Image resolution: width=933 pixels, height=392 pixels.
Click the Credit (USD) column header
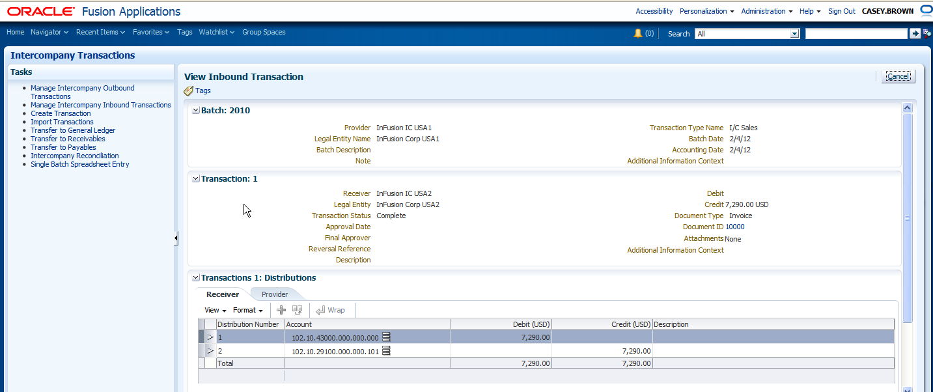(602, 324)
